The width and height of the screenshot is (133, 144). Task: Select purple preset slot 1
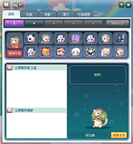pos(14,23)
